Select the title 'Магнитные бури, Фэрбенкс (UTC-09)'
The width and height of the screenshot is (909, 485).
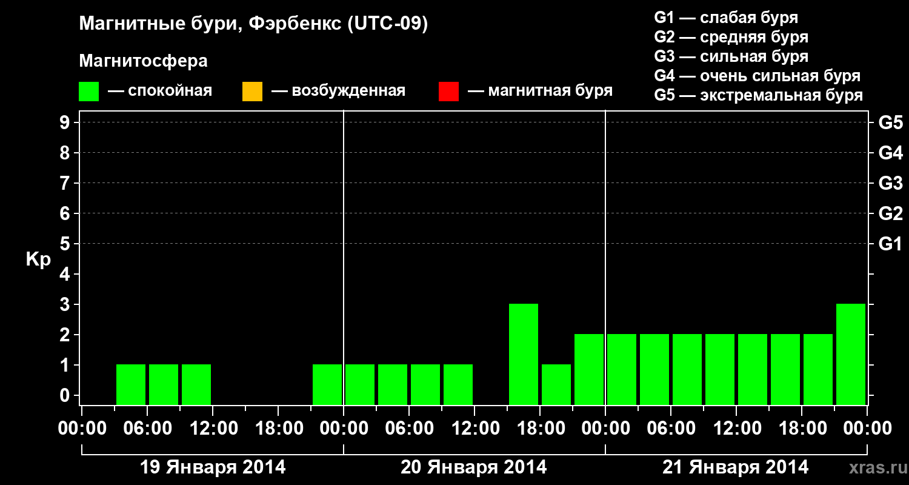pos(254,24)
